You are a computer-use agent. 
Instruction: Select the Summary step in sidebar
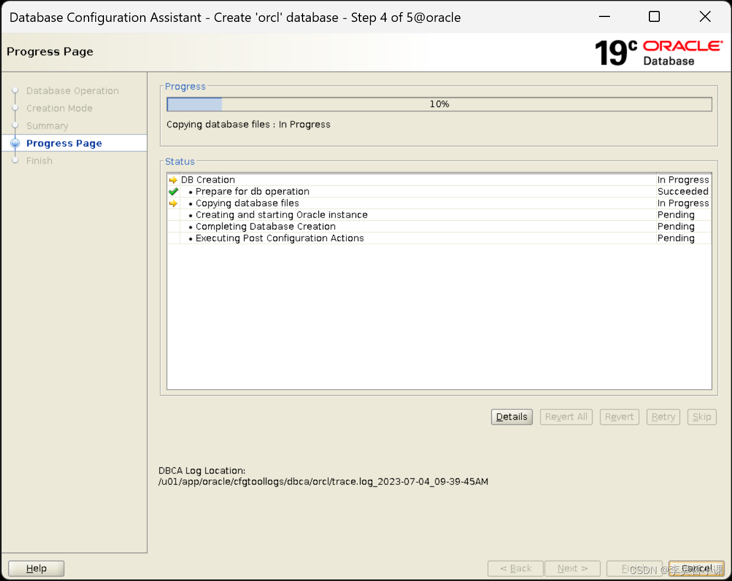(x=47, y=126)
